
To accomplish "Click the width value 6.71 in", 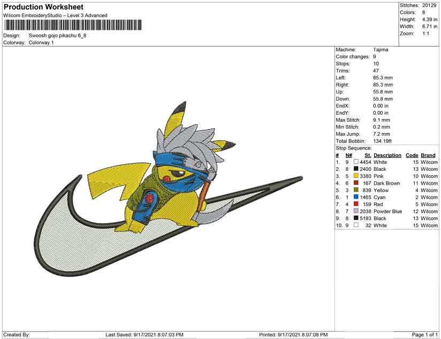I will point(429,26).
